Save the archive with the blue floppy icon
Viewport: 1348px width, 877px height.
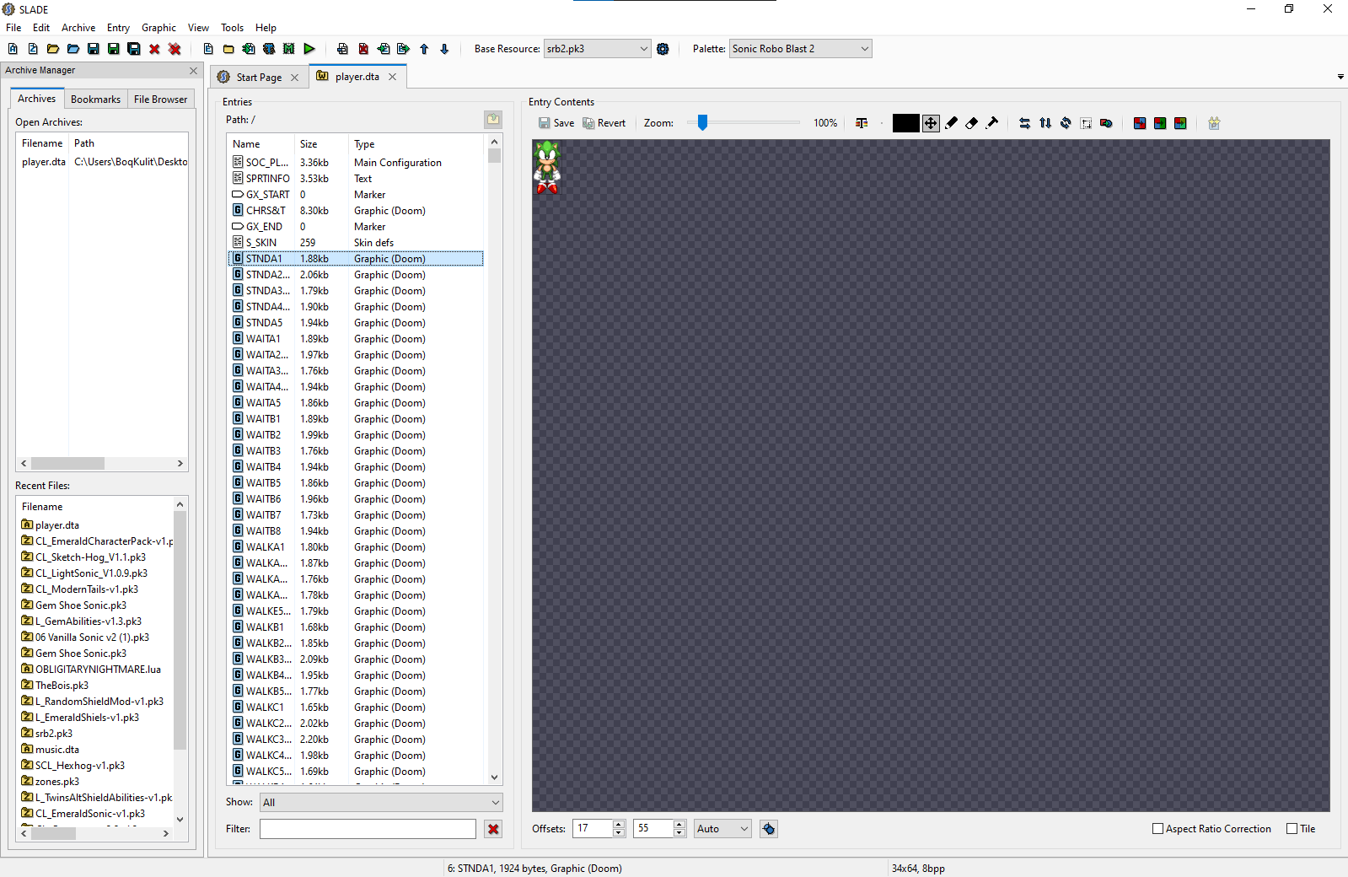tap(94, 49)
